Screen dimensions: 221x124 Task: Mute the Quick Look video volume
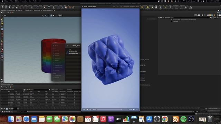134,110
